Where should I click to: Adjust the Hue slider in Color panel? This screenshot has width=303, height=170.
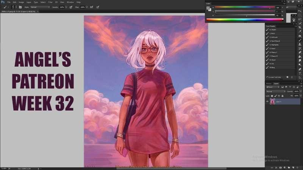(x=245, y=7)
